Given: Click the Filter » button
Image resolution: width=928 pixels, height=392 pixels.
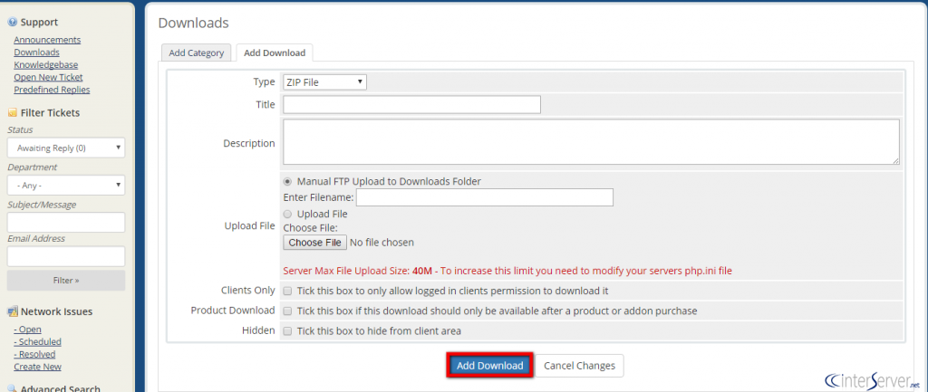Looking at the screenshot, I should click(x=66, y=281).
